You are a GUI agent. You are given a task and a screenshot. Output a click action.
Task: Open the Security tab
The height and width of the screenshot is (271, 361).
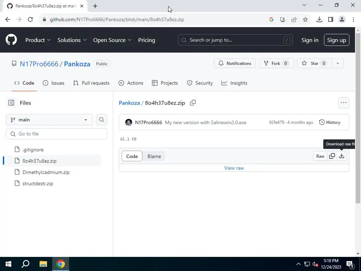click(200, 83)
